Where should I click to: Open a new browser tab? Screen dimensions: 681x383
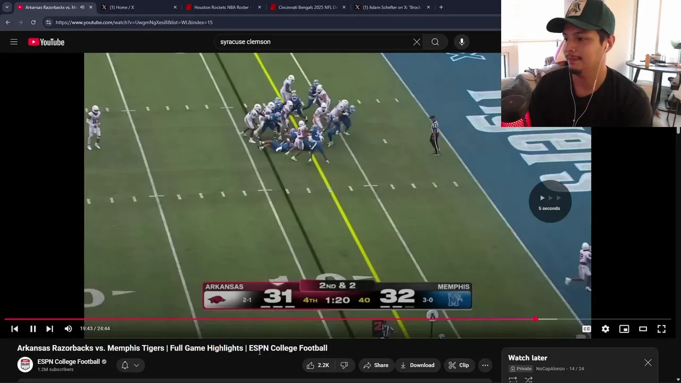[441, 7]
